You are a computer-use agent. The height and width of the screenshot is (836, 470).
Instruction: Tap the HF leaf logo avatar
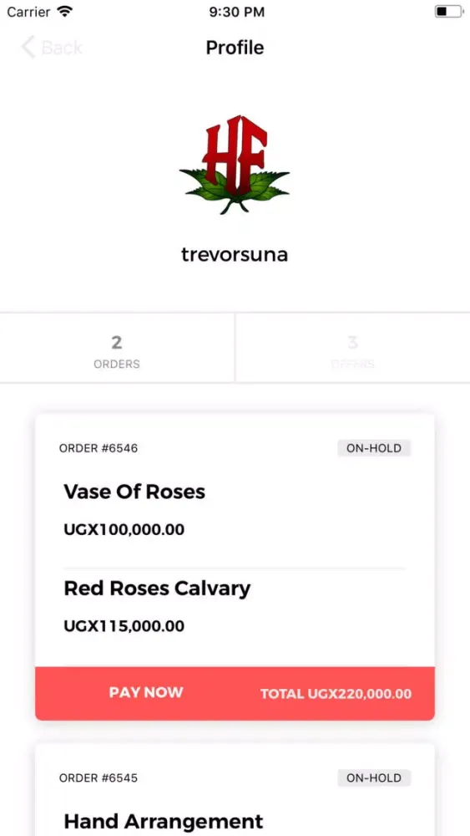(235, 164)
